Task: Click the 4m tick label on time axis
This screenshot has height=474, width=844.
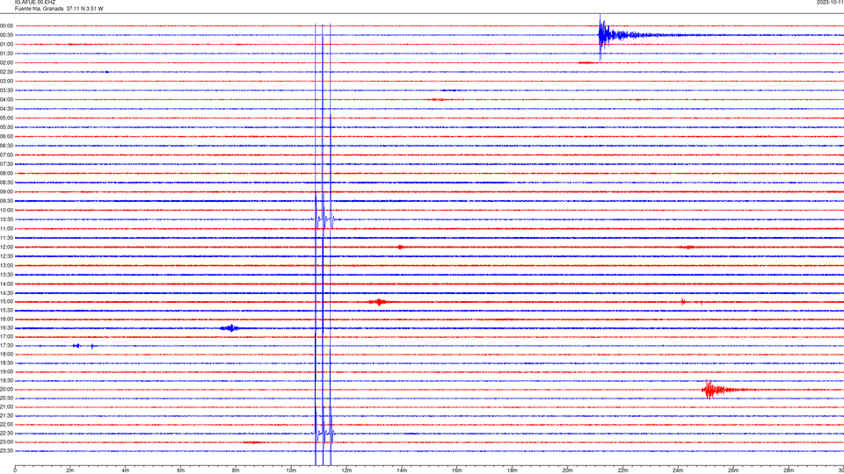Action: pos(126,470)
